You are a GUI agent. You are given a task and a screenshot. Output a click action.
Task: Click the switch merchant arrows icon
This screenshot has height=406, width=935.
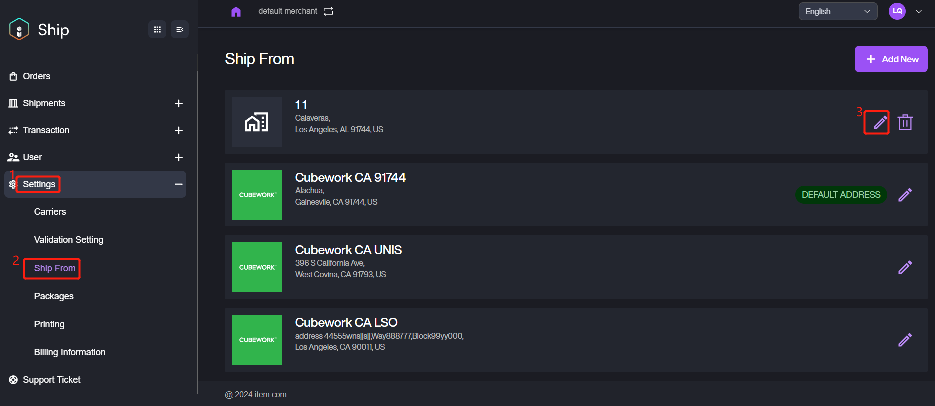click(x=328, y=11)
